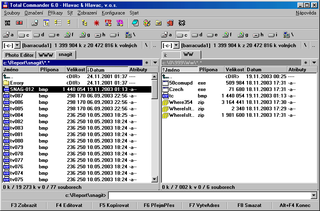Switch left panel to network drive \
The width and height of the screenshot is (320, 211).
(130, 35)
